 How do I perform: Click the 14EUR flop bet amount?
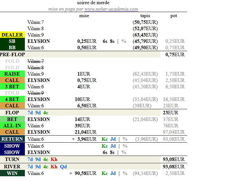[82, 119]
